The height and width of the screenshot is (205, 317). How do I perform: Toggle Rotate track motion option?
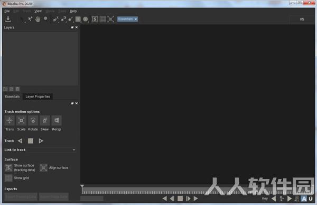click(x=33, y=120)
